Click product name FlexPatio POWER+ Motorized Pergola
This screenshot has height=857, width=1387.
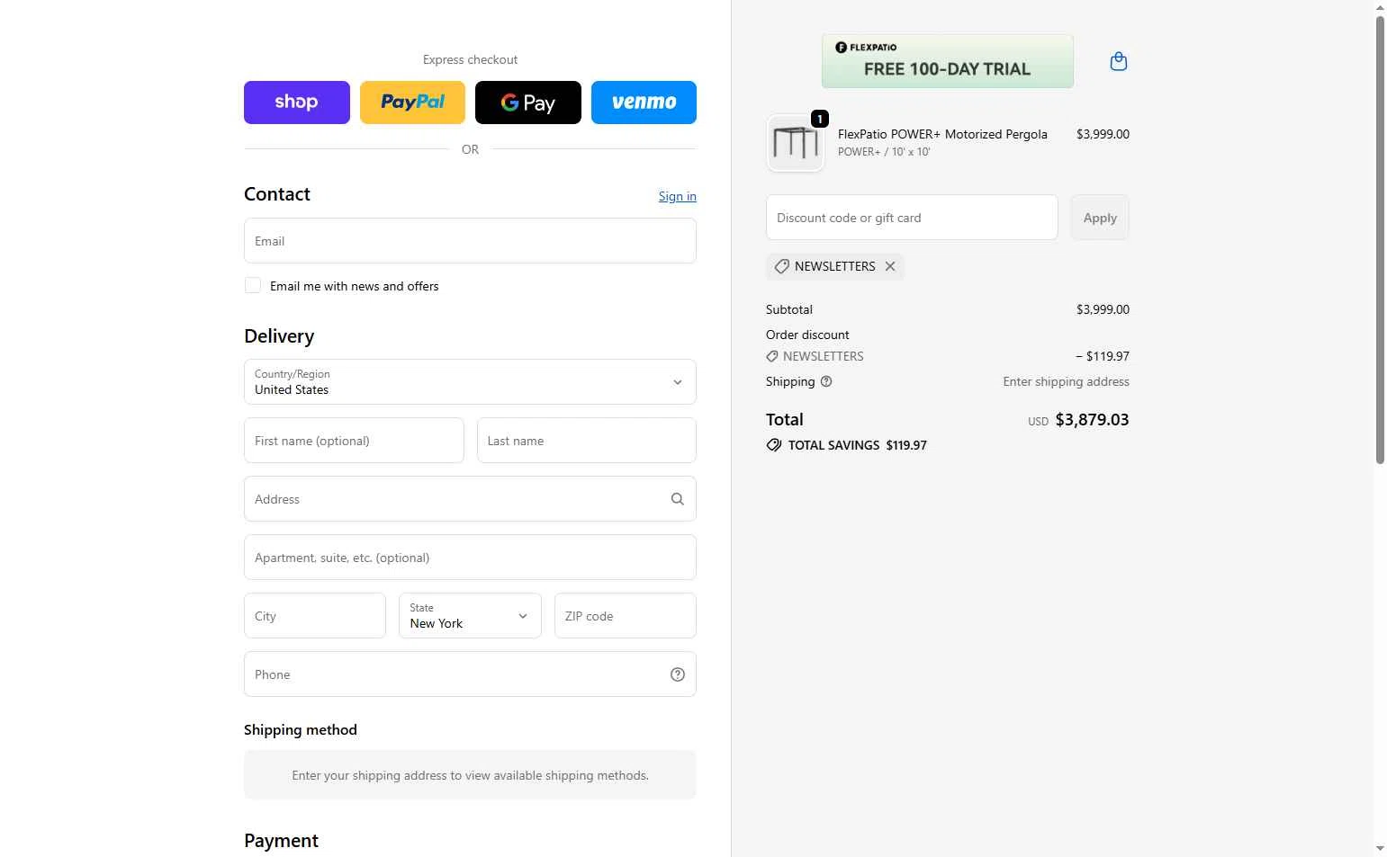click(x=942, y=134)
